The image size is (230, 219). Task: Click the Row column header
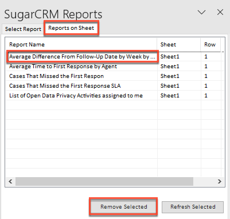[x=210, y=45]
